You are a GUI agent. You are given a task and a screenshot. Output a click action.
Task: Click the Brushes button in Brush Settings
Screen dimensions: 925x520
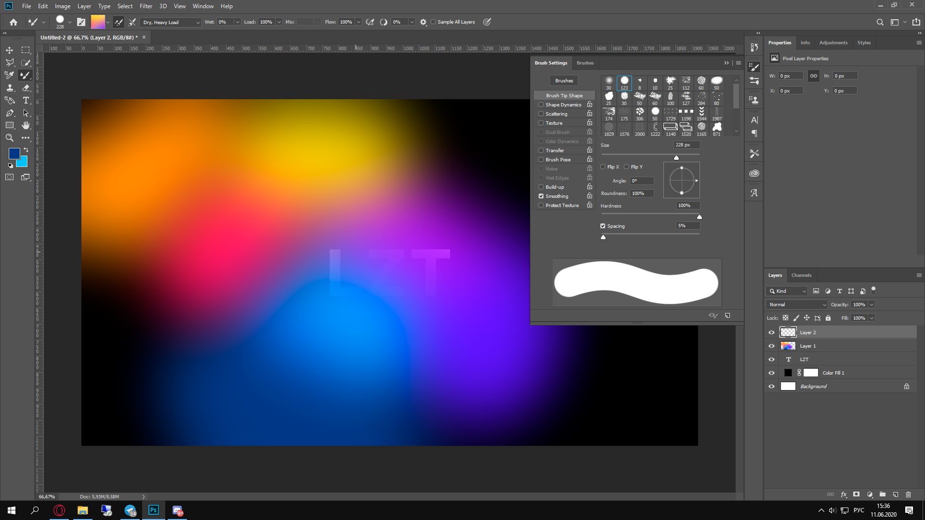point(564,81)
